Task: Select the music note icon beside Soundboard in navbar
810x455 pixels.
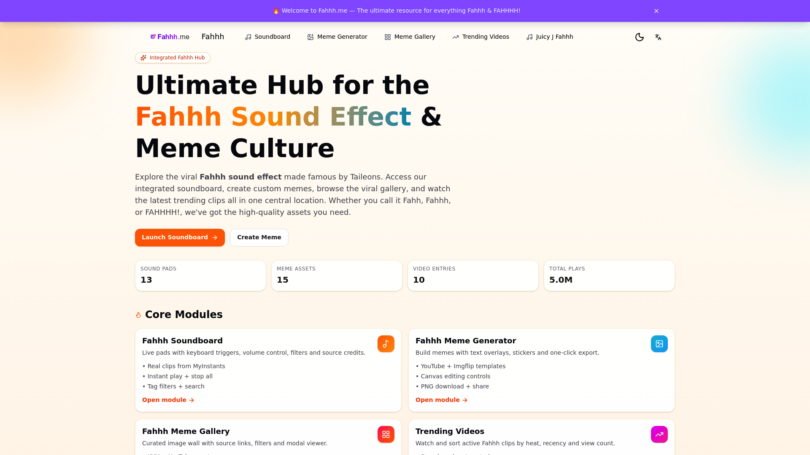Action: point(247,37)
